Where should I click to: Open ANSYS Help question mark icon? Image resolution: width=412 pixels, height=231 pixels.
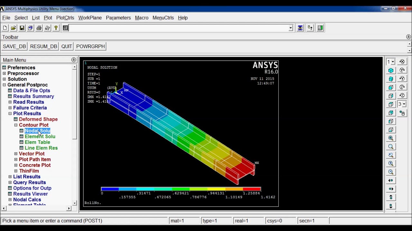[x=56, y=28]
